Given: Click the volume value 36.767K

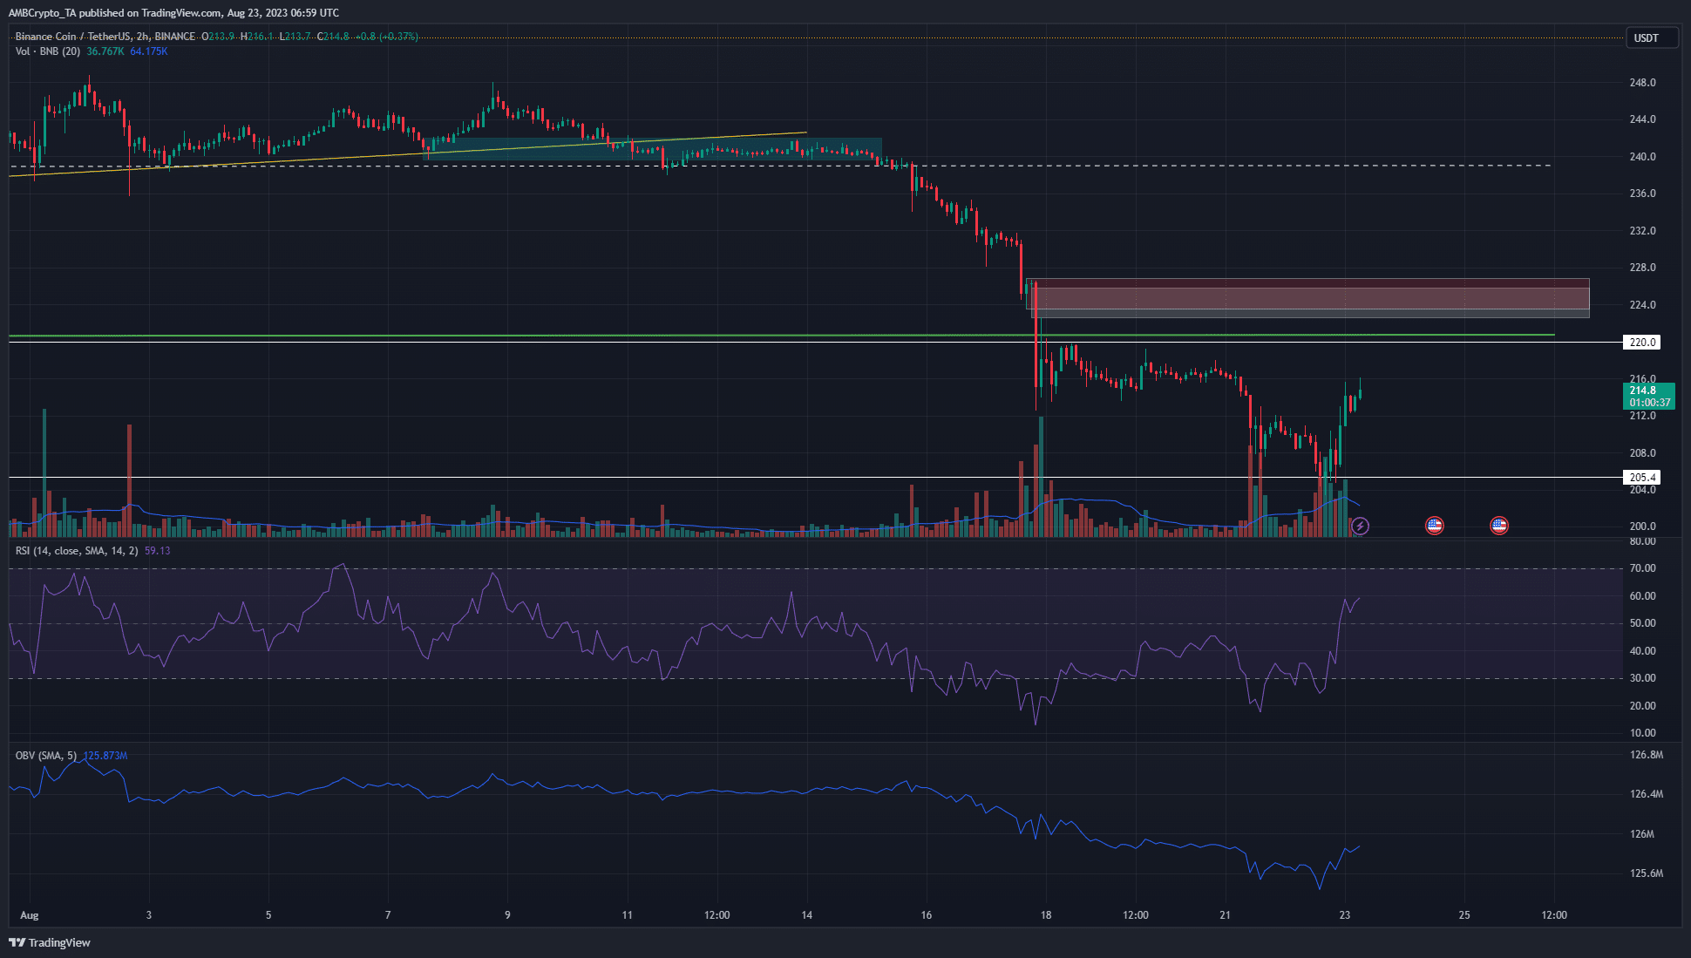Looking at the screenshot, I should (105, 51).
